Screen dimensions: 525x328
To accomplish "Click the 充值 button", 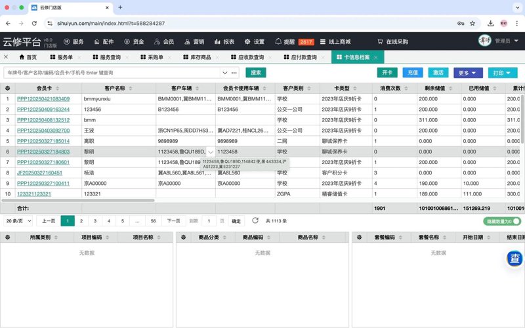I will (413, 72).
